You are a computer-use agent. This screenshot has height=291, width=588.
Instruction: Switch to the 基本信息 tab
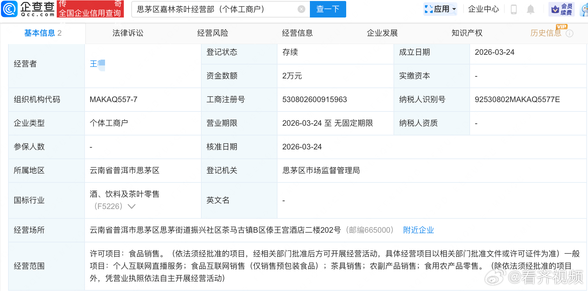pyautogui.click(x=43, y=33)
